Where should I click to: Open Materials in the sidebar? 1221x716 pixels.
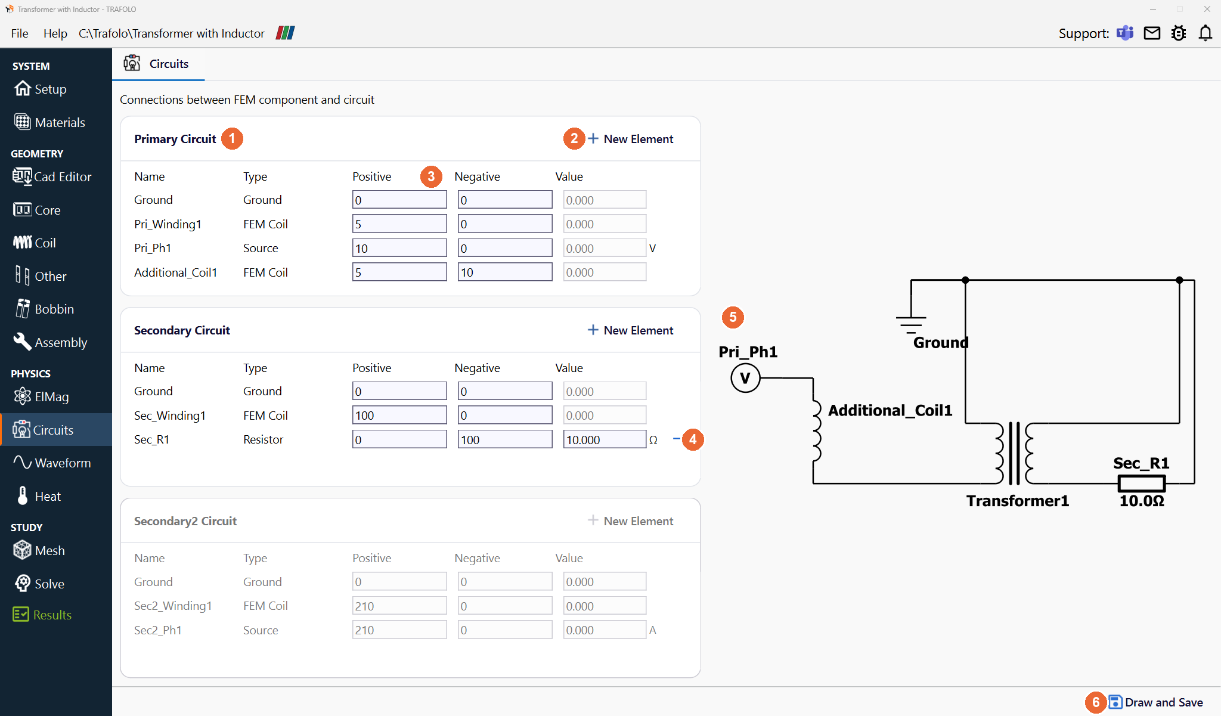[x=49, y=122]
